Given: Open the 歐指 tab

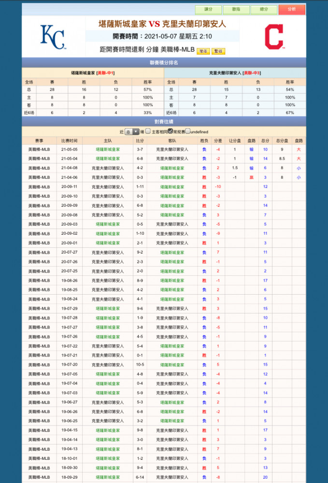Looking at the screenshot, I should coord(236,10).
